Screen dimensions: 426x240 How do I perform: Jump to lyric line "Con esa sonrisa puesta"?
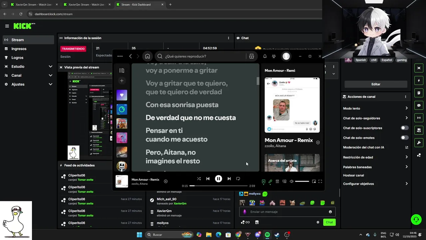[x=182, y=105]
